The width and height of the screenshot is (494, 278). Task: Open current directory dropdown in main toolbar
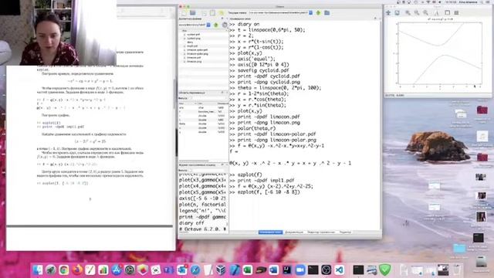(x=310, y=12)
